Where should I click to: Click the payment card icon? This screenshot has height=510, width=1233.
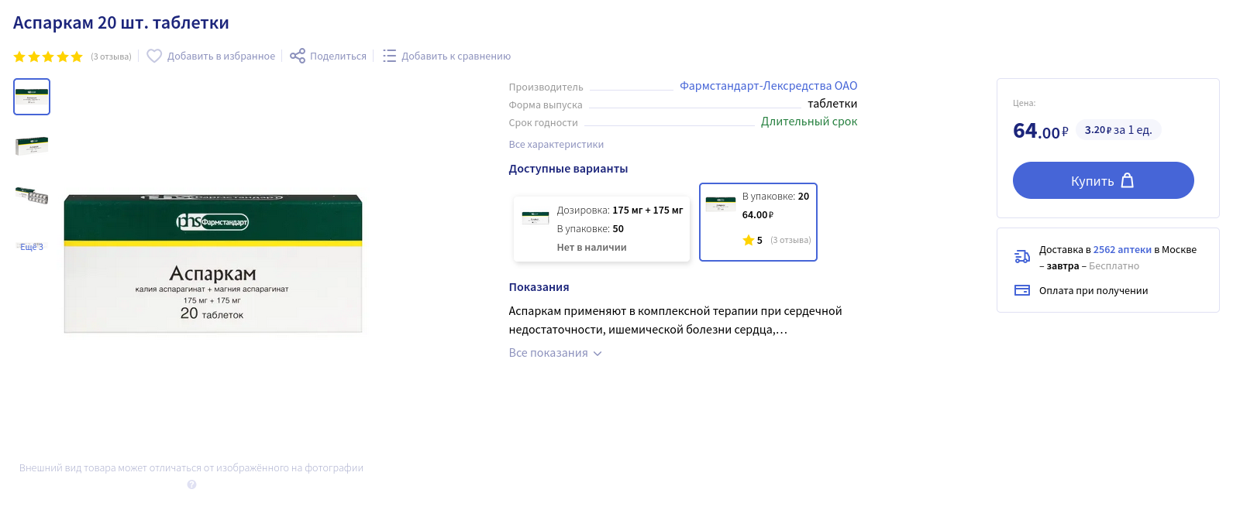(x=1022, y=290)
